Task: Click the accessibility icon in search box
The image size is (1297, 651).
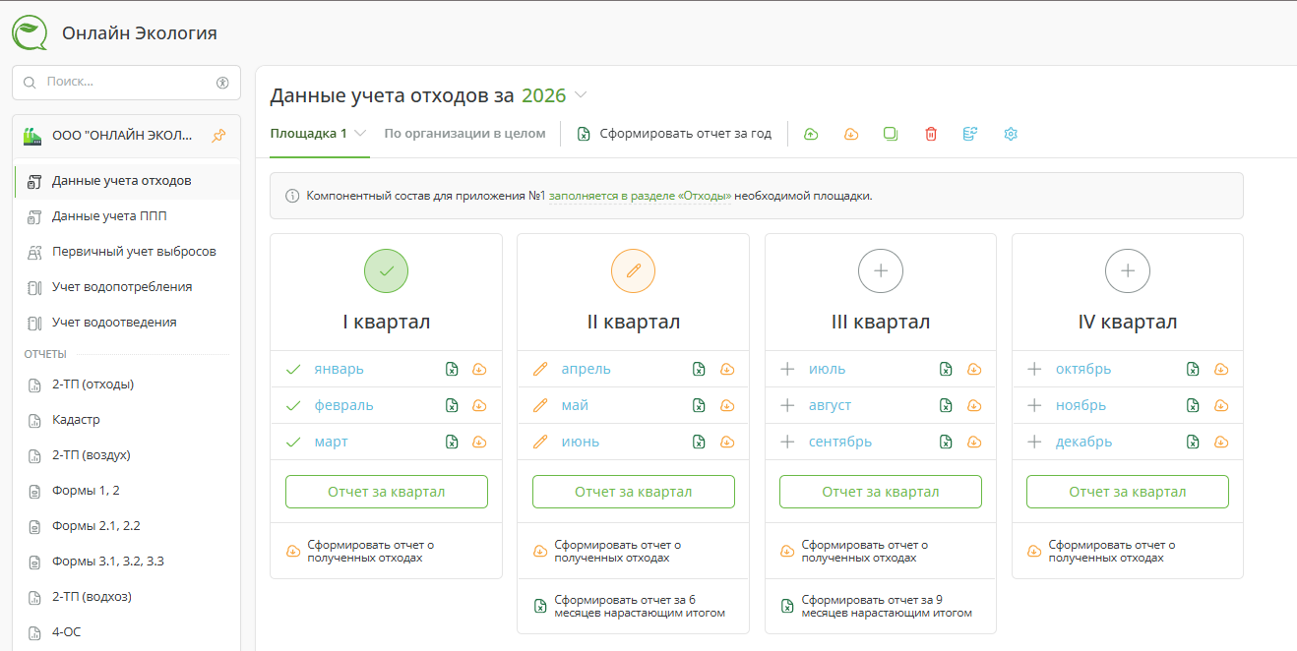Action: [222, 83]
